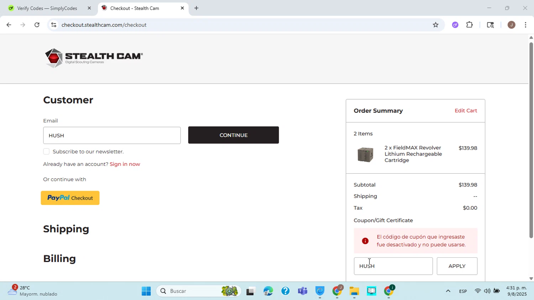Click the browser forward arrow
Image resolution: width=534 pixels, height=300 pixels.
point(23,25)
